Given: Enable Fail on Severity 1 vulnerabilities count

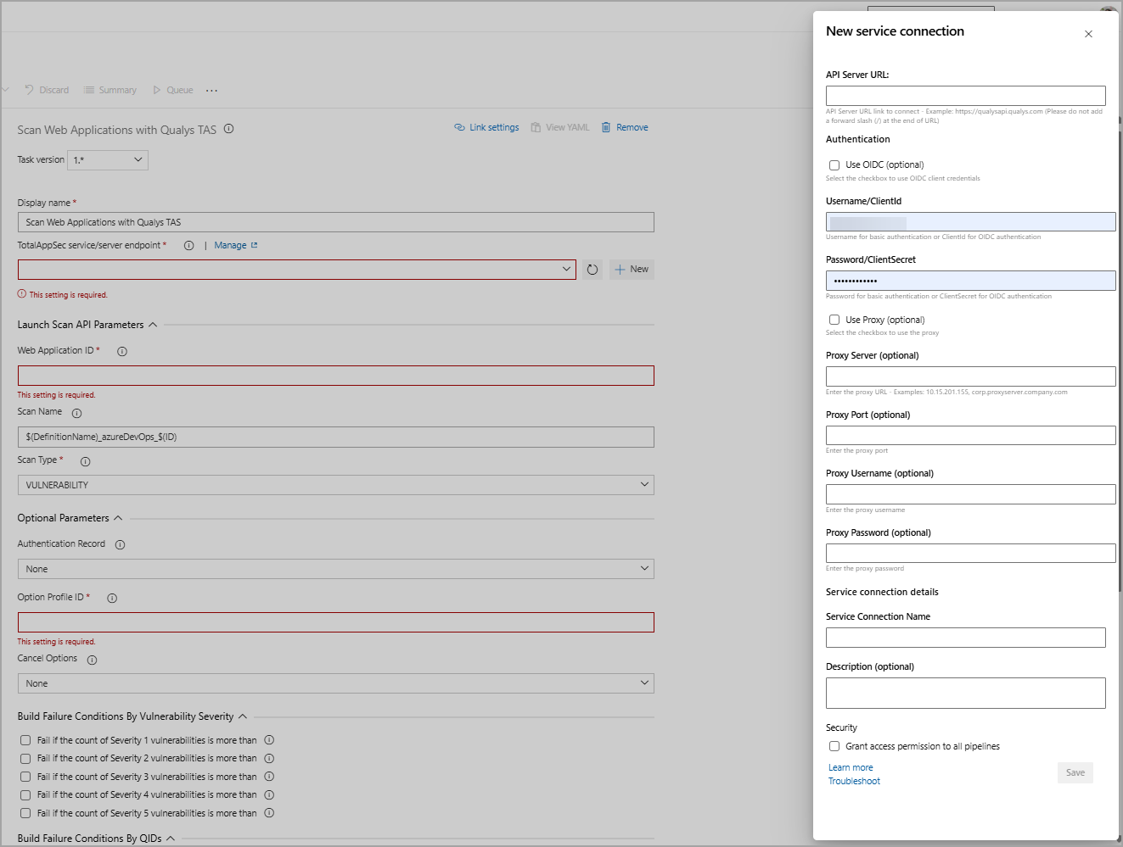Looking at the screenshot, I should coord(25,740).
